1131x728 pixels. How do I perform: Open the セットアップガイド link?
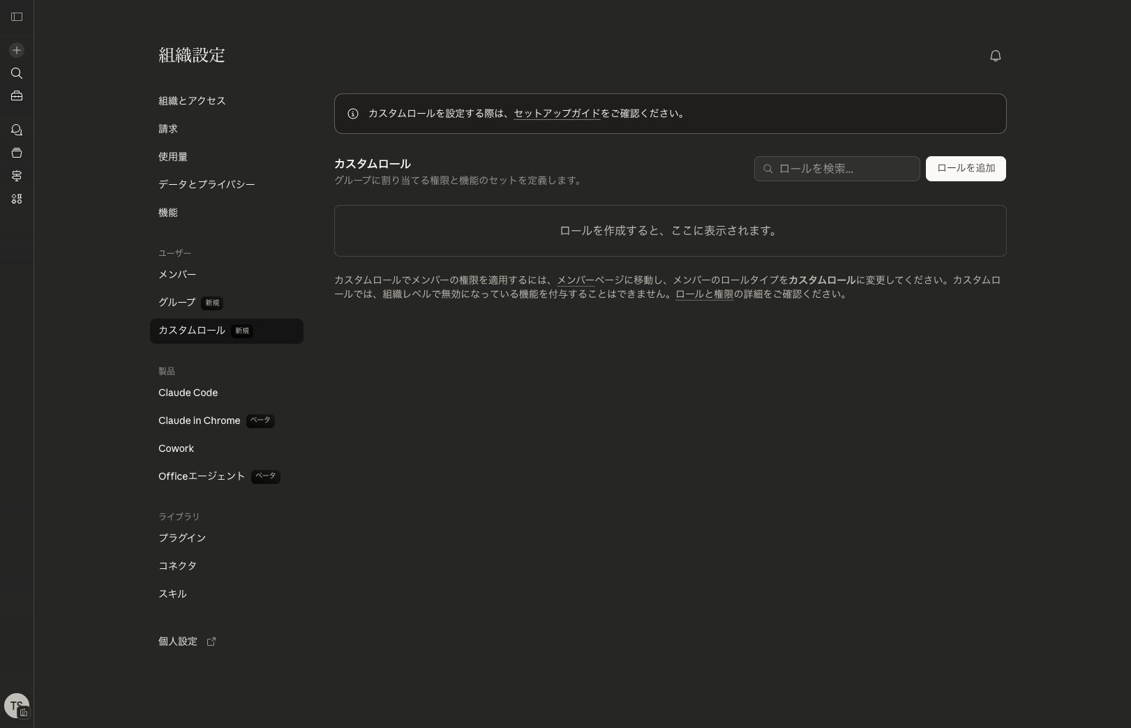(556, 114)
